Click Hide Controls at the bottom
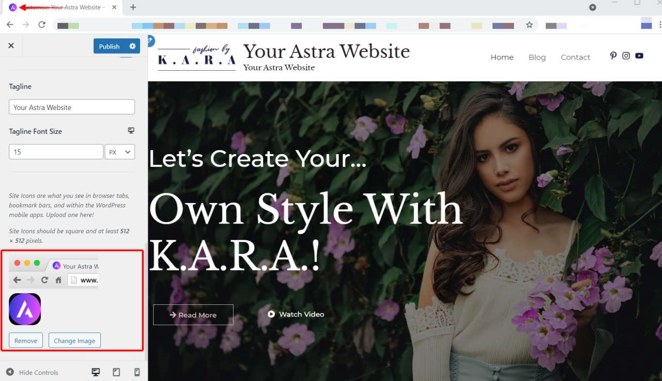The height and width of the screenshot is (381, 662). pyautogui.click(x=32, y=372)
